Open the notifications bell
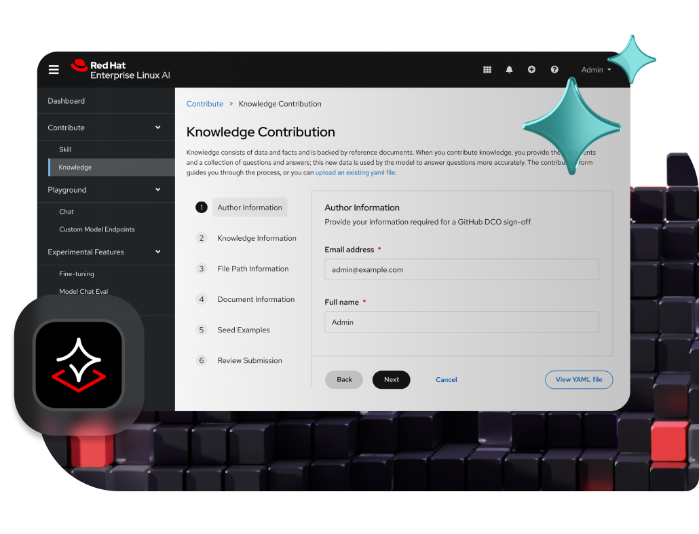Viewport: 699px width, 534px height. coord(509,70)
